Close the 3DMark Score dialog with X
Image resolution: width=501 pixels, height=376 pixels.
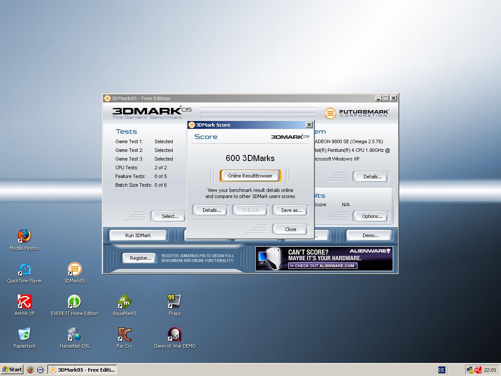[309, 125]
